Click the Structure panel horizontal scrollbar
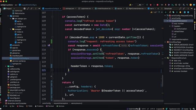 [172, 104]
